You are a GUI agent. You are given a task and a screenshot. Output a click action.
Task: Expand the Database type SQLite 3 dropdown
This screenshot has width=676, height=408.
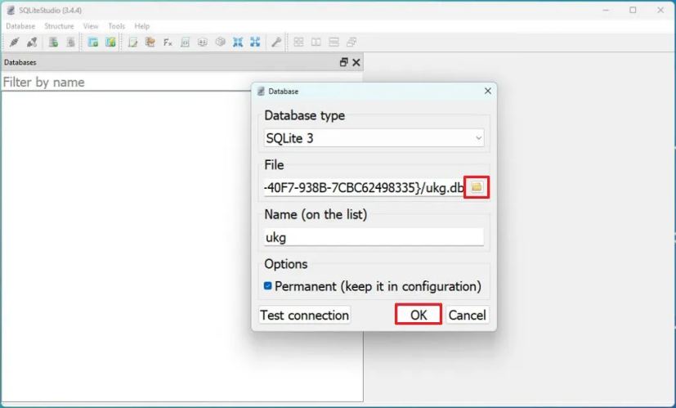pos(374,138)
